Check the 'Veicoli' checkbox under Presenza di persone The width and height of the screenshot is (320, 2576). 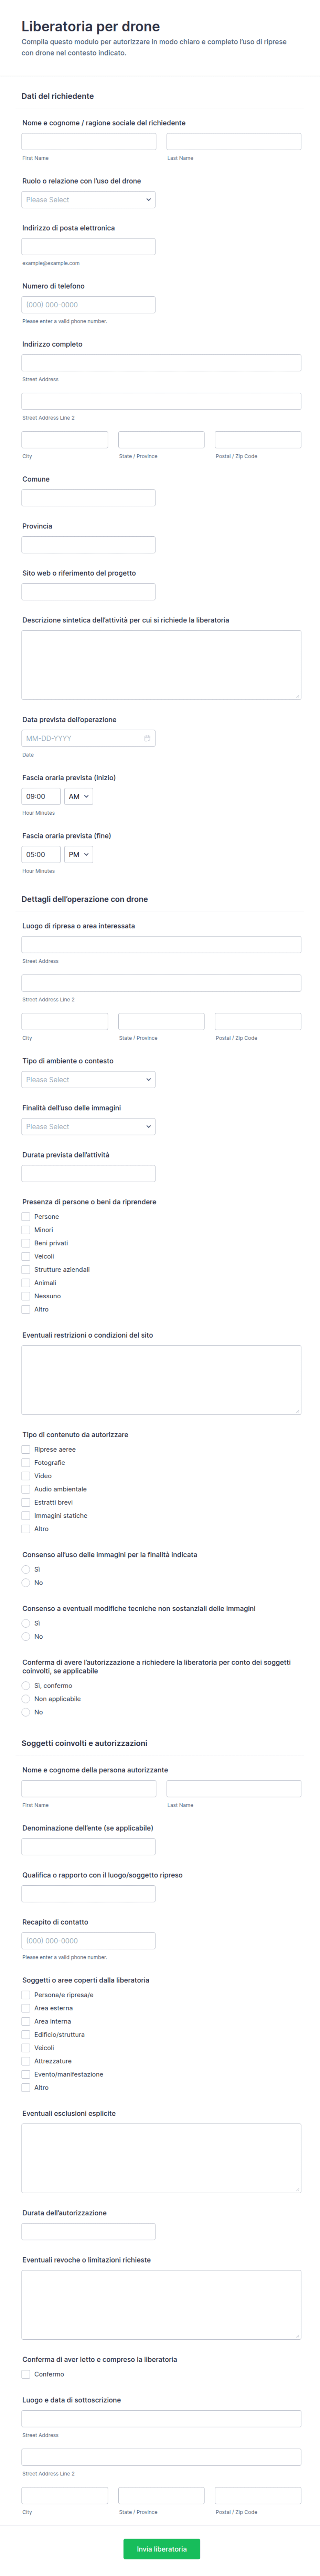click(26, 1256)
